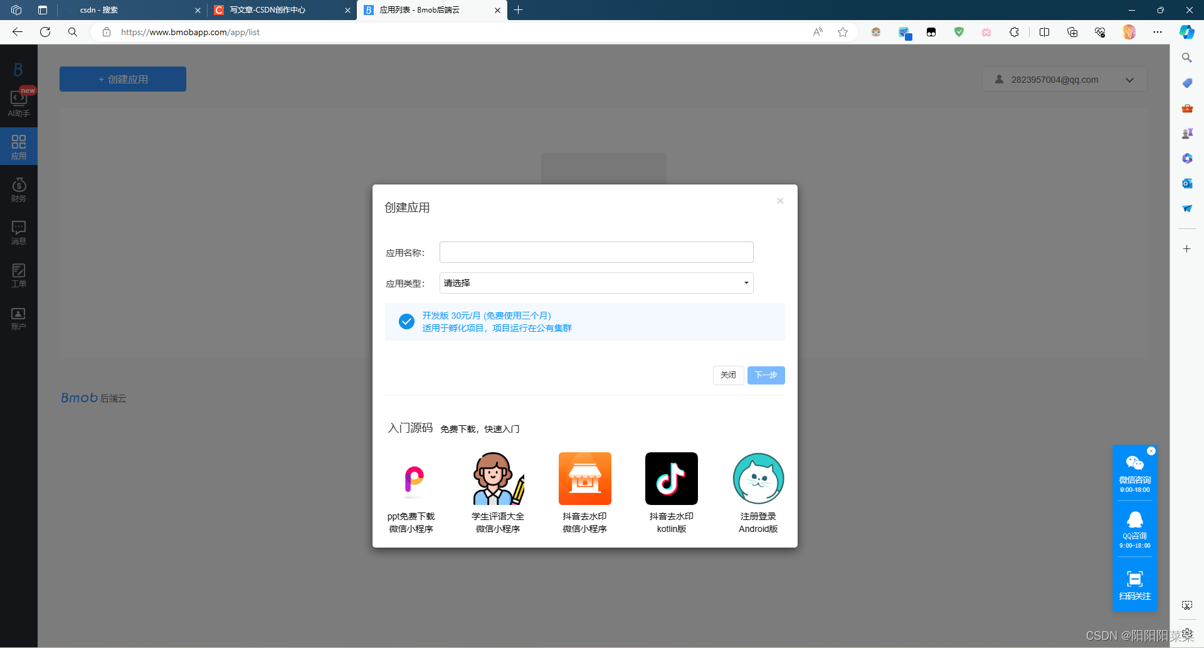Expand the 2823957004@qq.com account menu

(1129, 79)
